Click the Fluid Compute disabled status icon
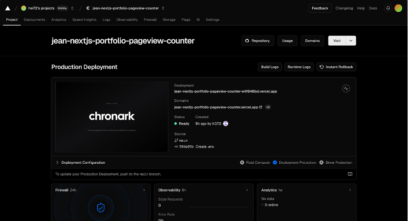Screen dimensions: 408x221 (242, 162)
